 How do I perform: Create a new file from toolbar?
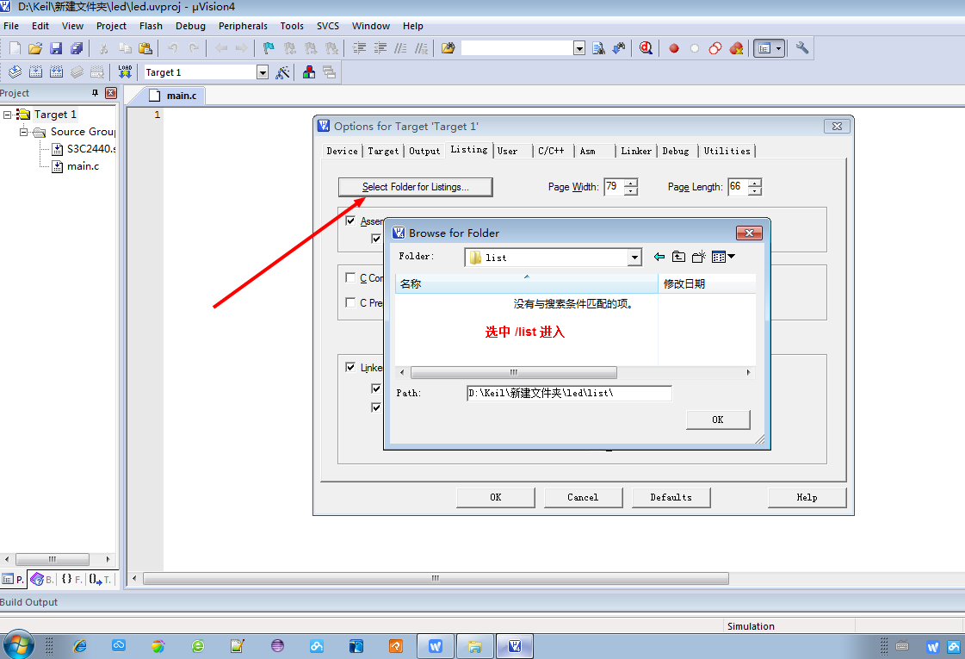[x=15, y=48]
